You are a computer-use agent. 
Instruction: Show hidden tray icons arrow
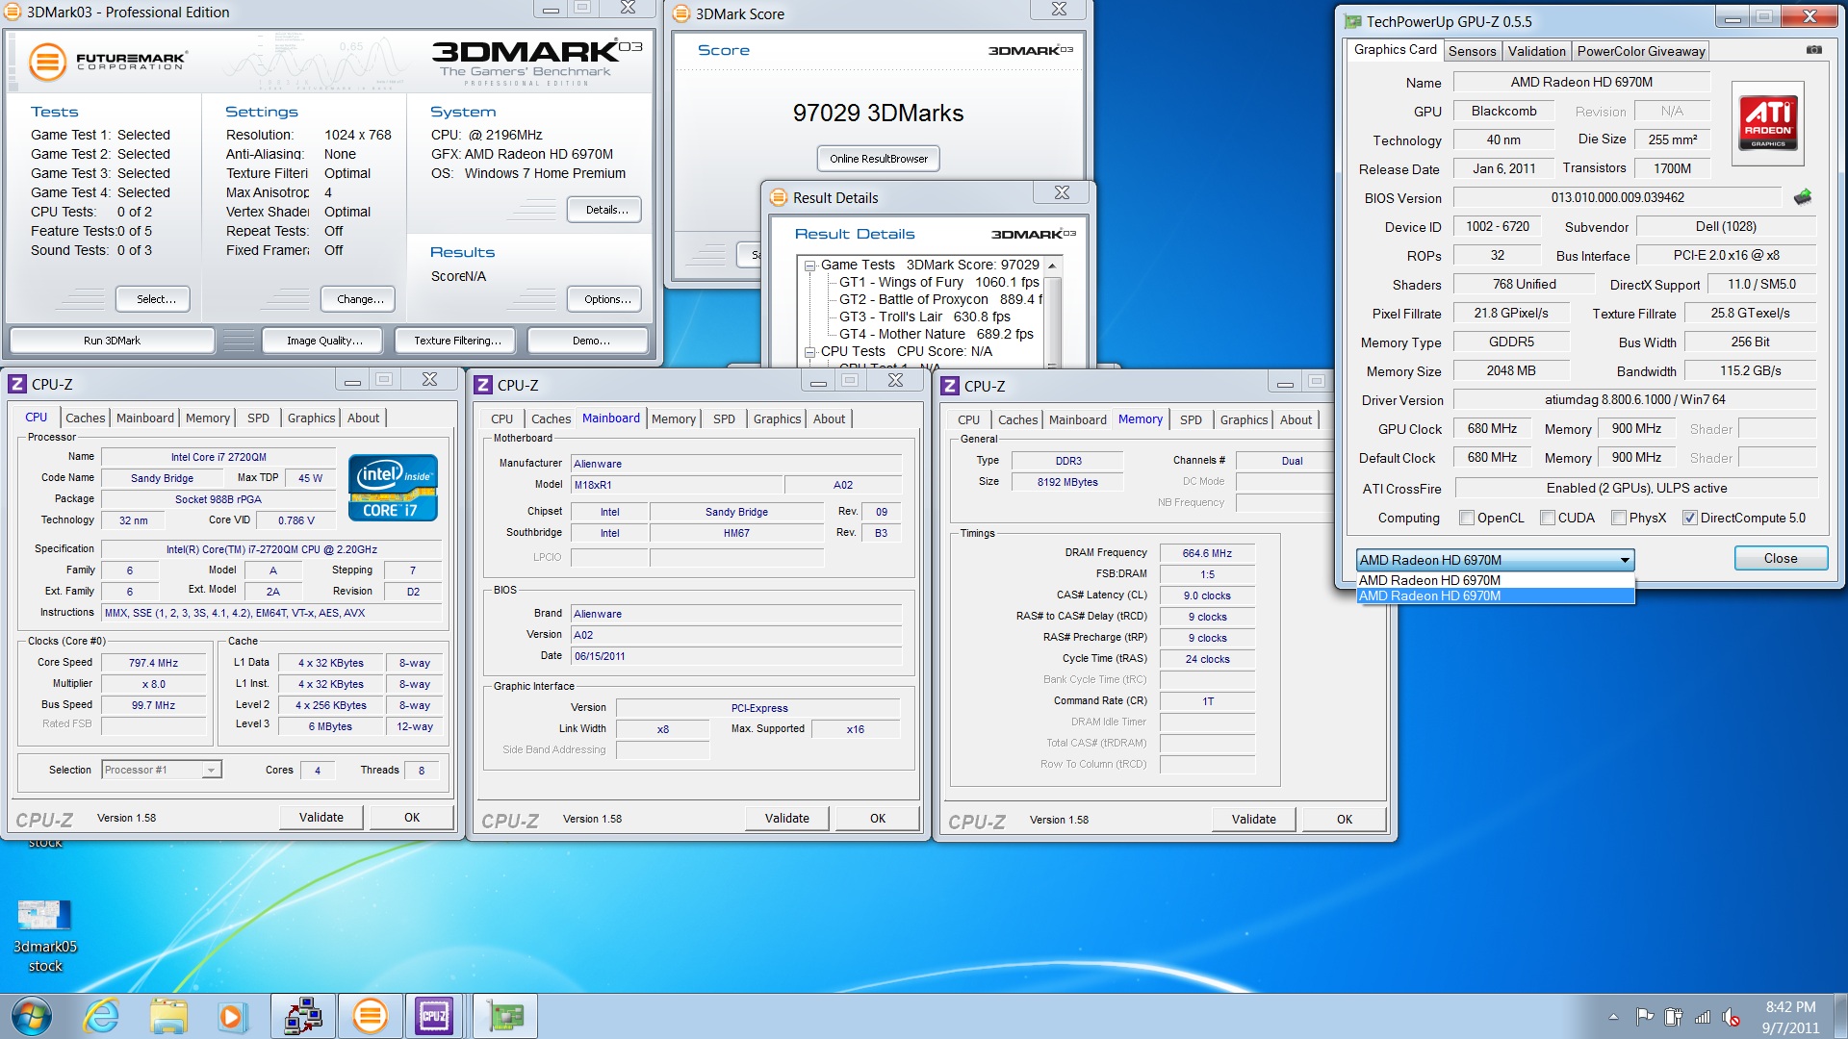(1613, 1017)
